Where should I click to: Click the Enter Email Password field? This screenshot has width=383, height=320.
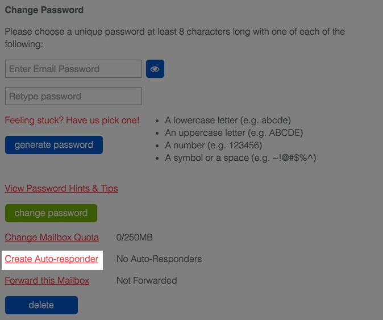coord(73,69)
